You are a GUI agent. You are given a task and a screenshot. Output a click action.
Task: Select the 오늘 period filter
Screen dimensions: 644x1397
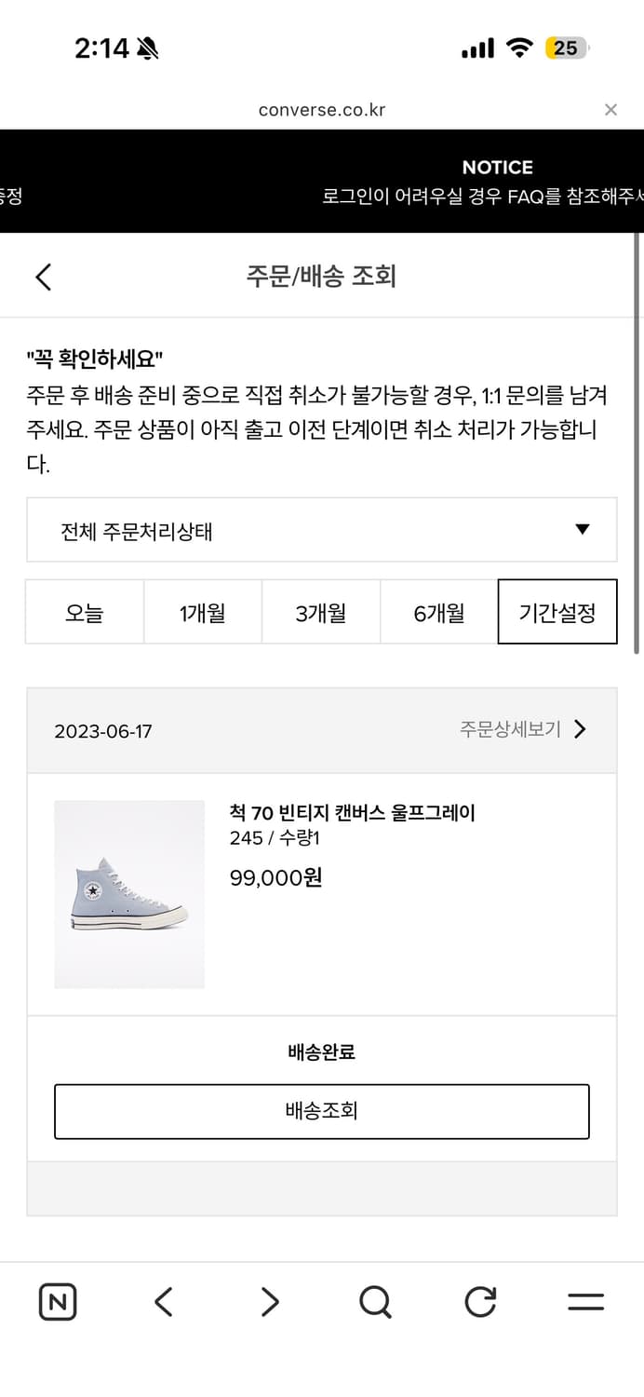point(85,612)
